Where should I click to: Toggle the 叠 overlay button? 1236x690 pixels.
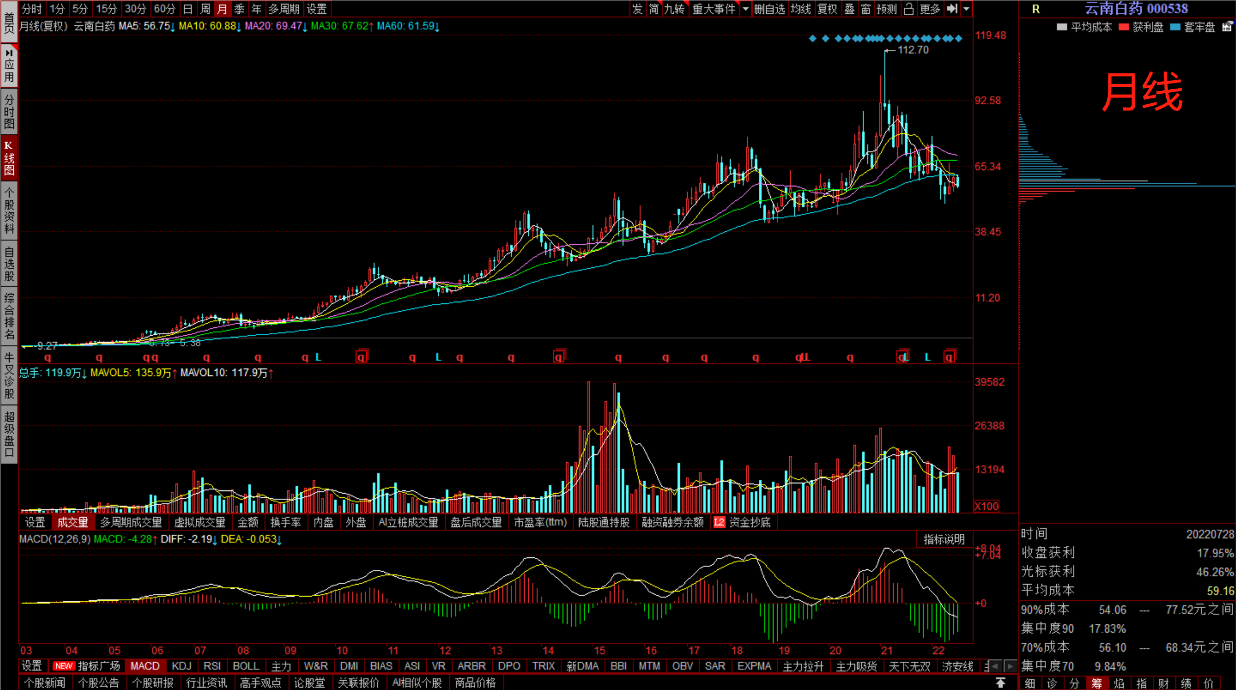850,9
